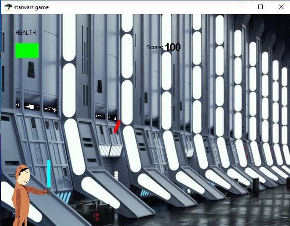
Task: Click the starwars game window icon
Action: [x=8, y=7]
